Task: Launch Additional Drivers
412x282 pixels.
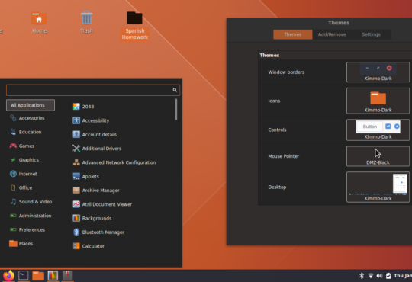Action: [97, 149]
